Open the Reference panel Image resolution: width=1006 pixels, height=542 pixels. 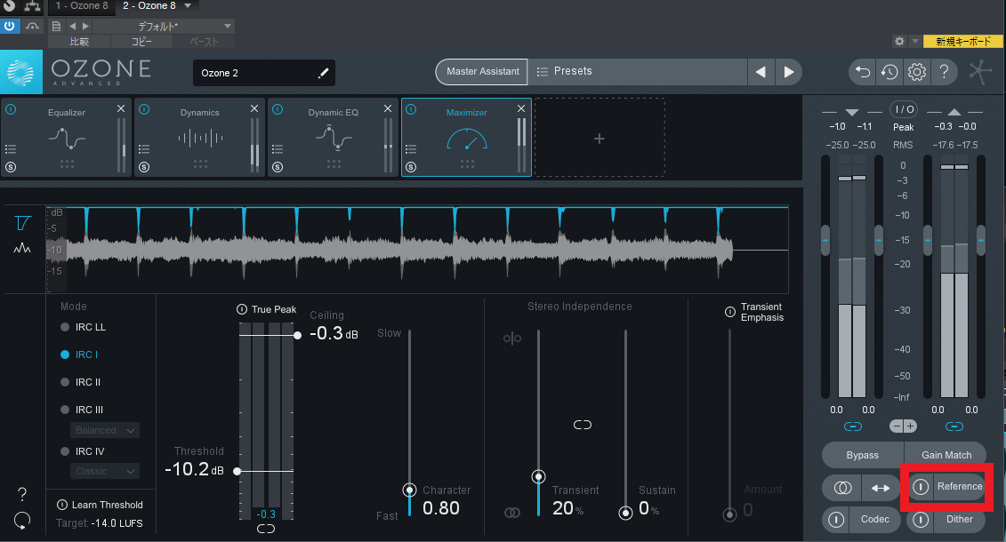pos(959,487)
